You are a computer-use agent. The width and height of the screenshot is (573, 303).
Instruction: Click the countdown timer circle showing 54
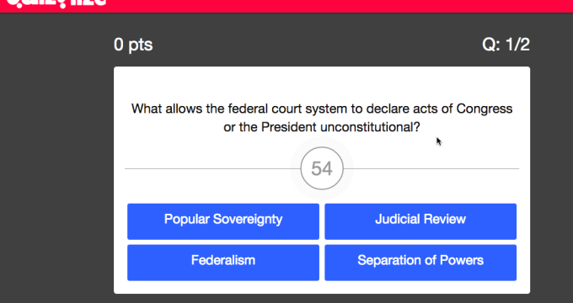tap(322, 168)
